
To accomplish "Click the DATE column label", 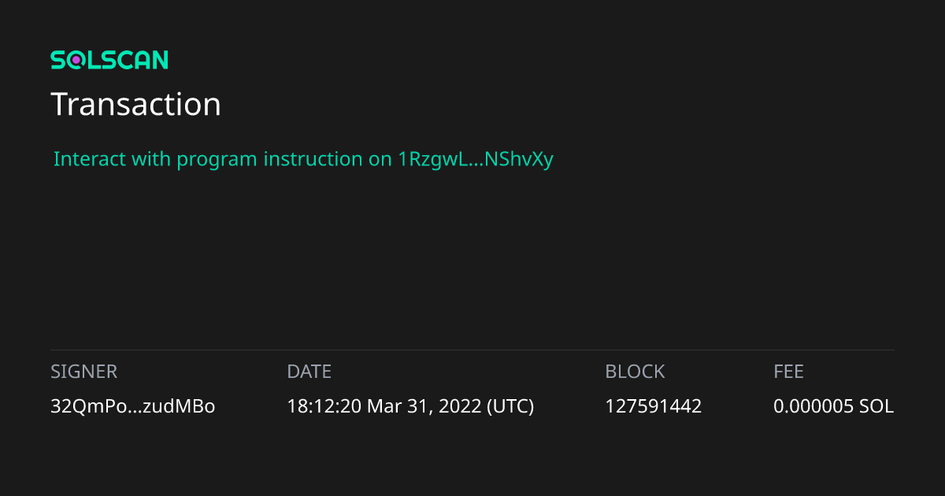I will coord(309,372).
